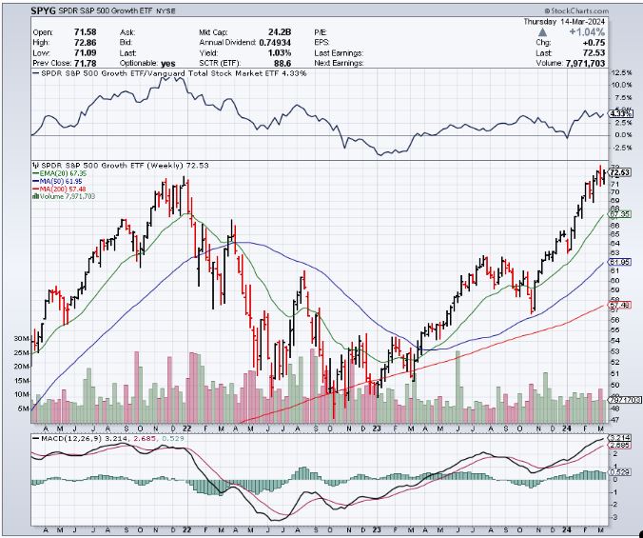
Task: Click the NYSE exchange label
Action: tap(166, 11)
